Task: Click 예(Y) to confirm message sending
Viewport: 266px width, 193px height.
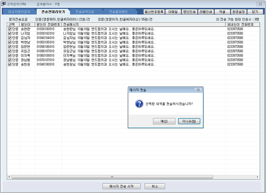Action: [164, 121]
